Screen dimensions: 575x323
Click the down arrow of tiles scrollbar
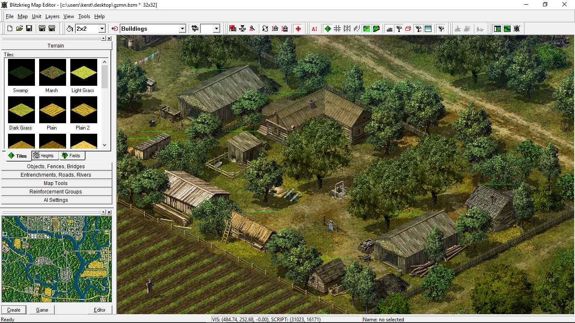[105, 145]
